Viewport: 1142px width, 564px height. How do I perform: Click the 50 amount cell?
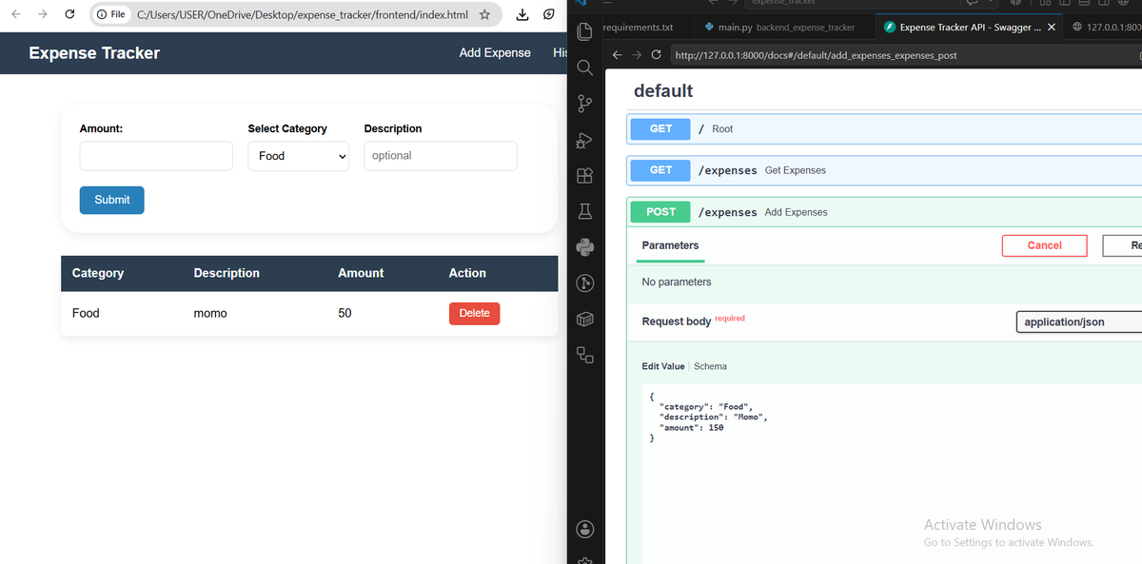tap(345, 313)
